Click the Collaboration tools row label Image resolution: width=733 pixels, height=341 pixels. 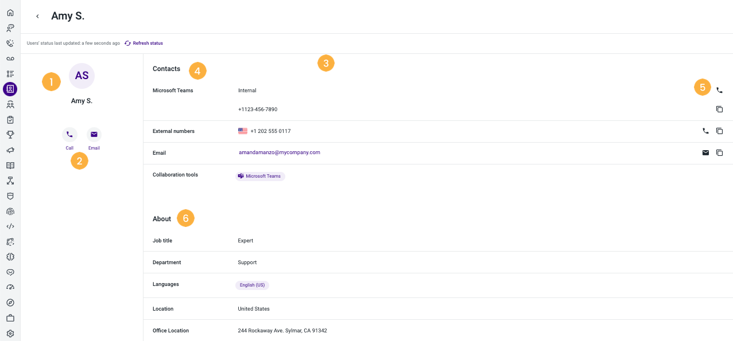tap(175, 175)
